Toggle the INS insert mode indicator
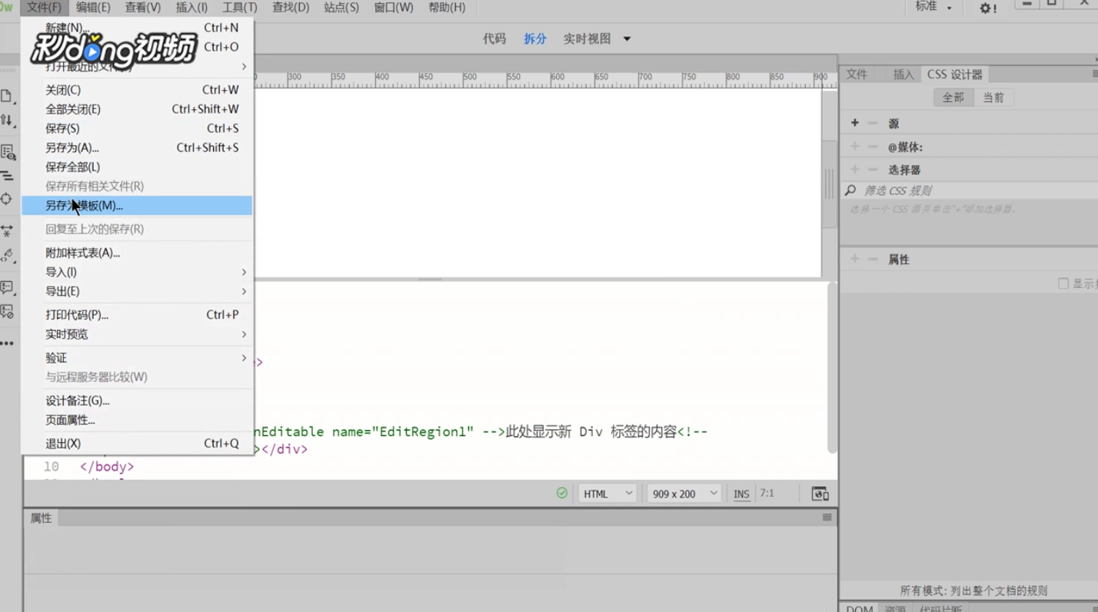1098x612 pixels. [740, 493]
